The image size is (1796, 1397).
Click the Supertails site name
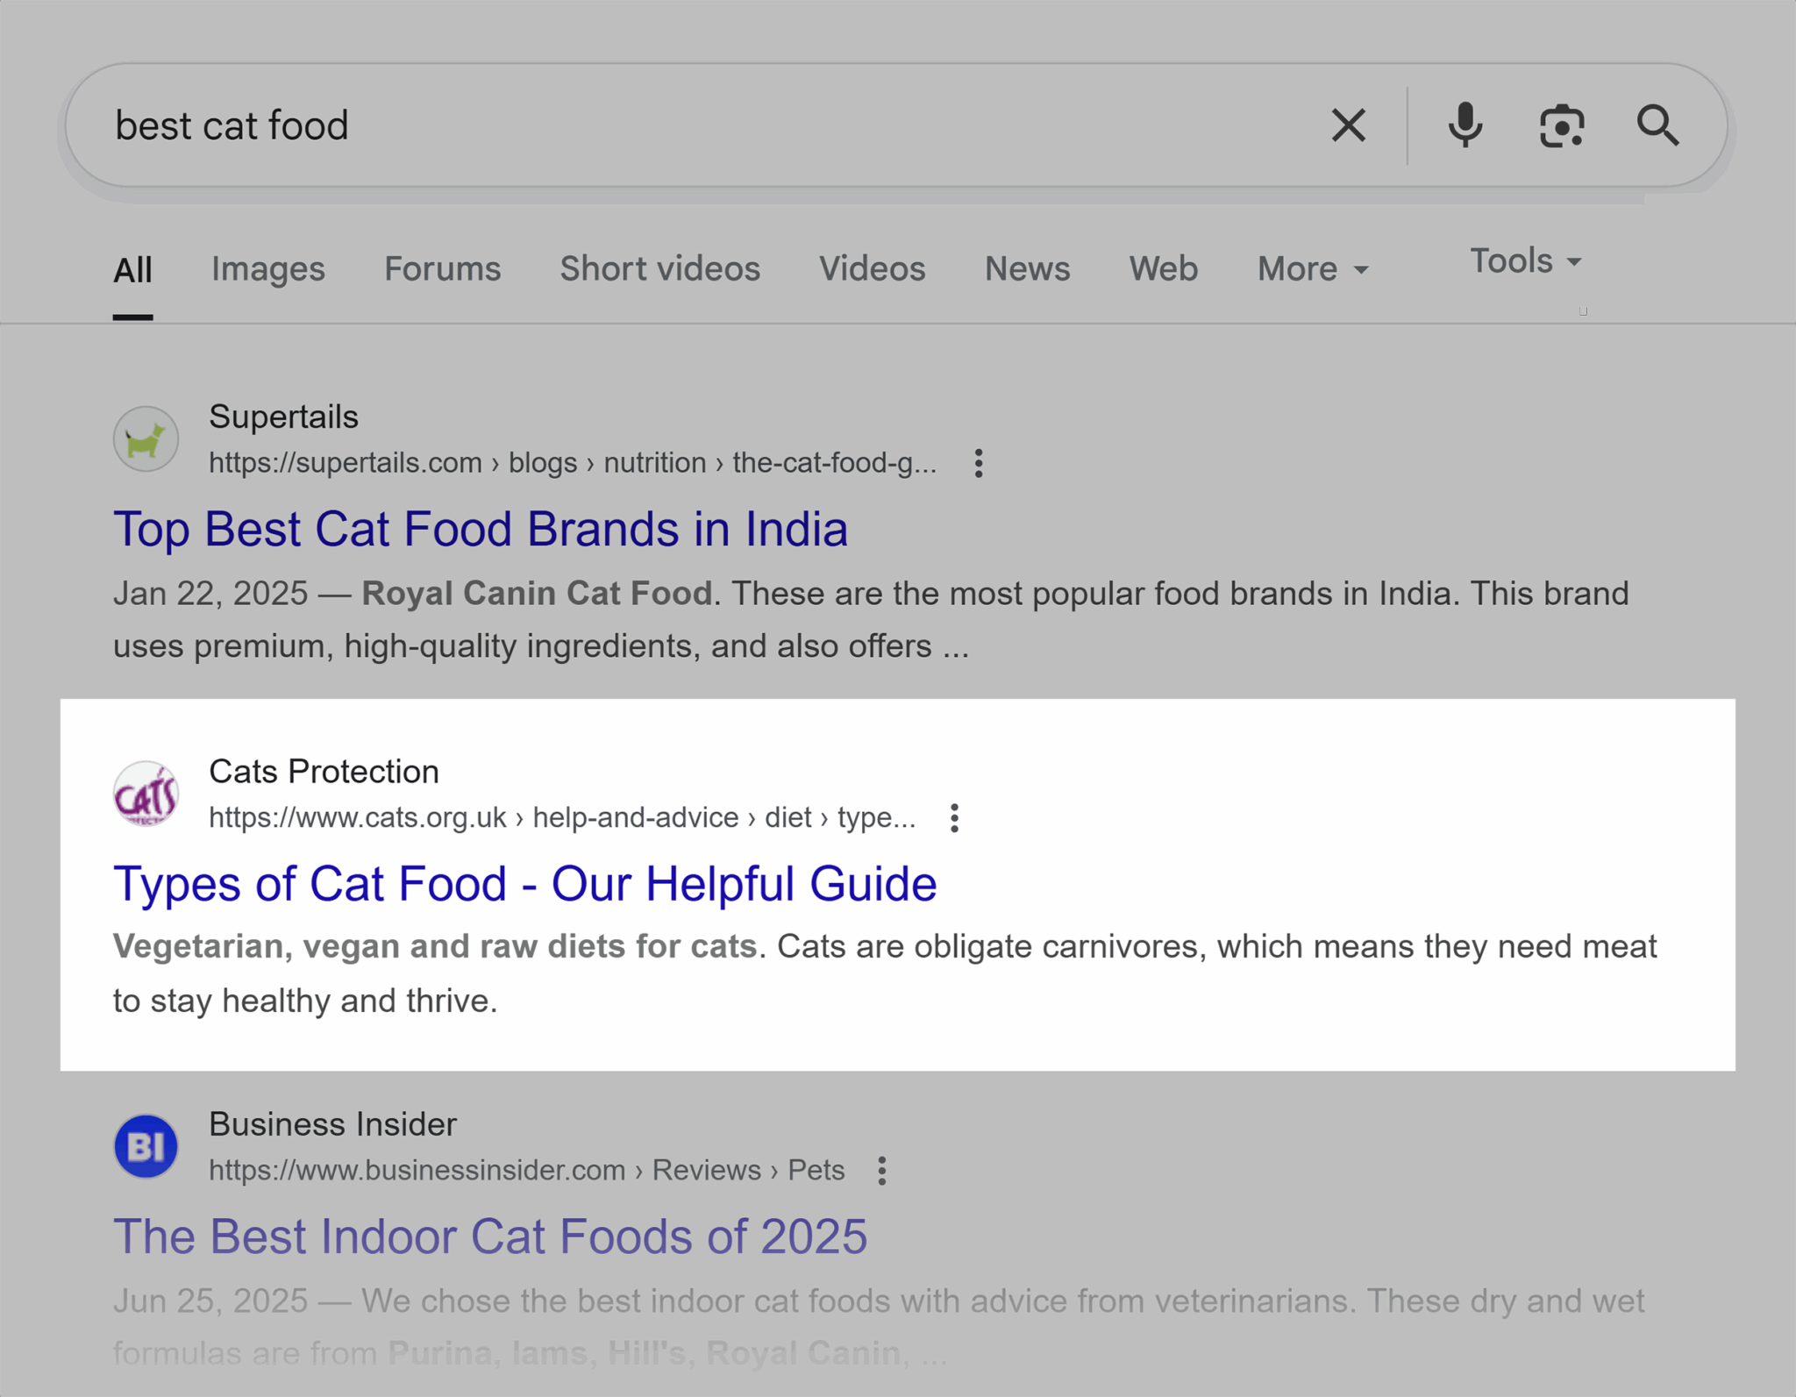(x=283, y=417)
